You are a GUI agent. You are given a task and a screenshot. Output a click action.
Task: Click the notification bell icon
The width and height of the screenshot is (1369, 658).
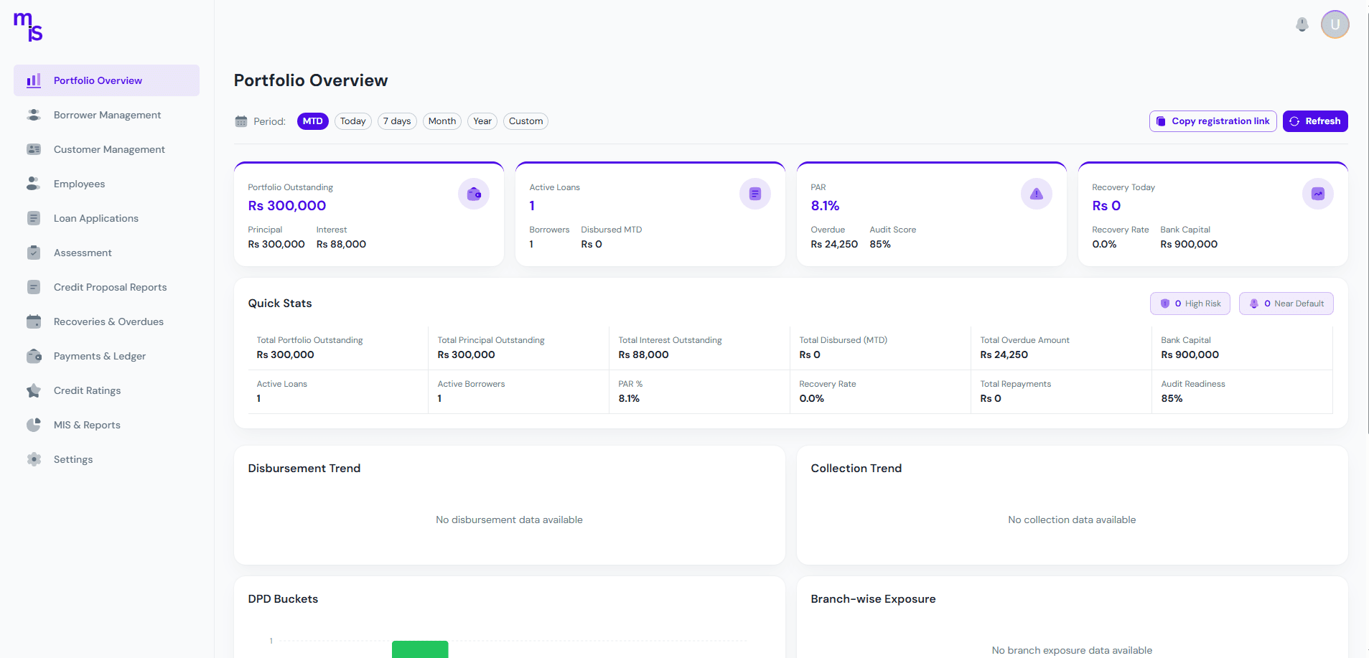[1302, 24]
